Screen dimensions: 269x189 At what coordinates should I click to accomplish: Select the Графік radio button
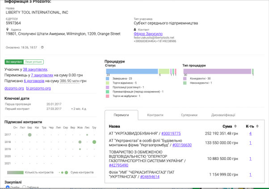[7, 187]
